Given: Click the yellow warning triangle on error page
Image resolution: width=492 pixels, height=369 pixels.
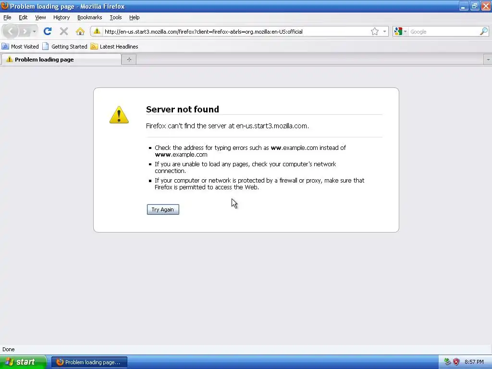Looking at the screenshot, I should [x=119, y=115].
